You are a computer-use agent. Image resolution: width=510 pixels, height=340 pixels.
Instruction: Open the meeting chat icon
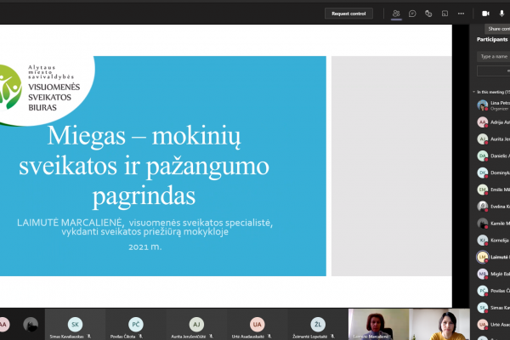(412, 14)
